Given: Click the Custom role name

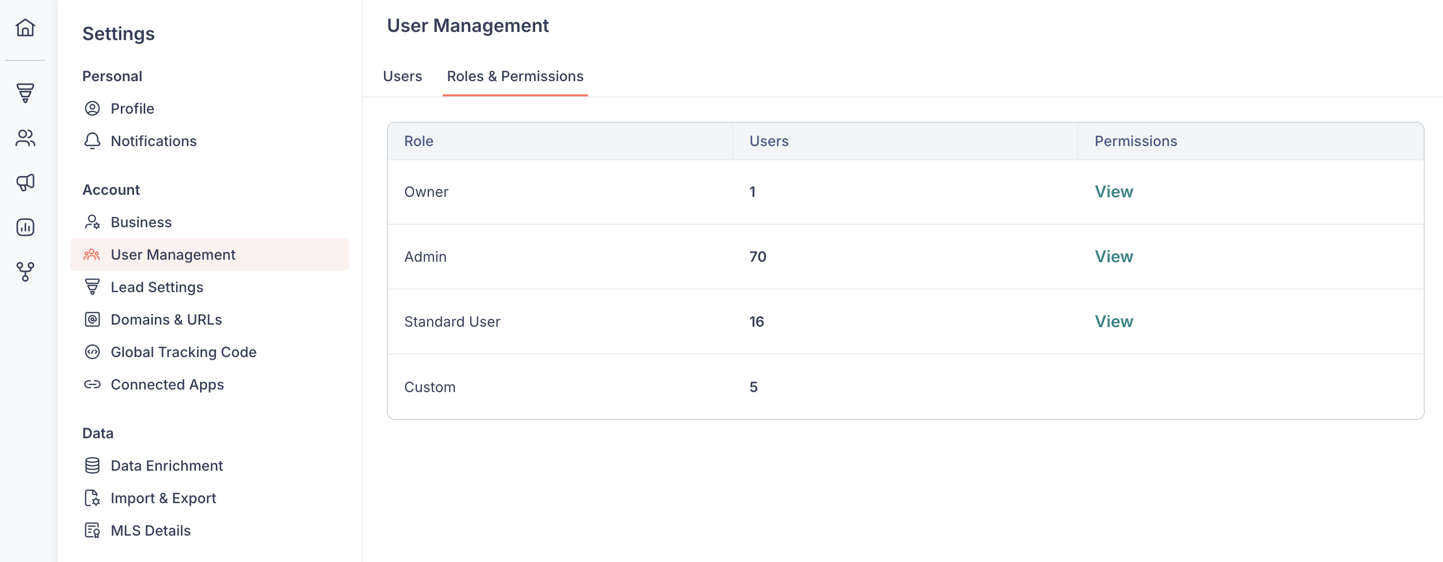Looking at the screenshot, I should point(430,388).
